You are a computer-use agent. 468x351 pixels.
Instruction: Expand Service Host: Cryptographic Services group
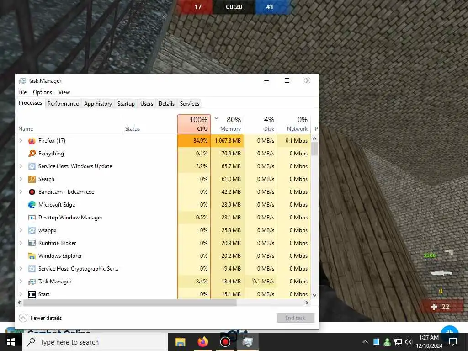(21, 269)
